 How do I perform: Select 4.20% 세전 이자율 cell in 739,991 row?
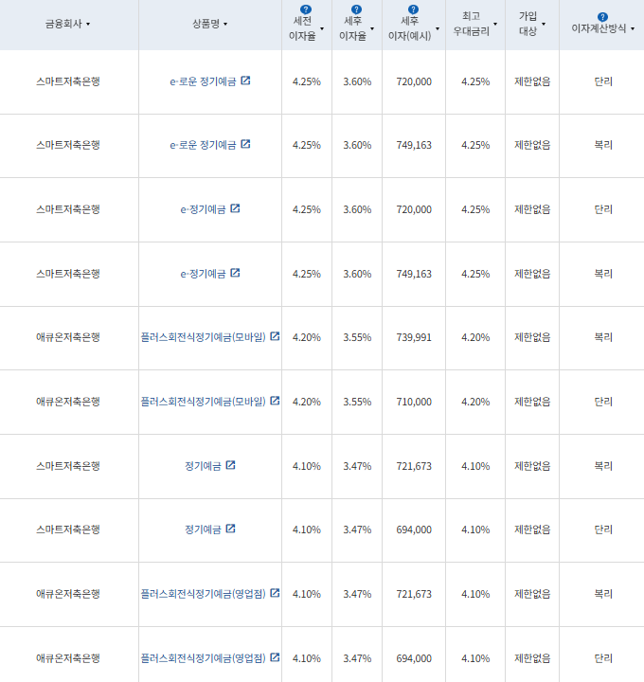[307, 337]
